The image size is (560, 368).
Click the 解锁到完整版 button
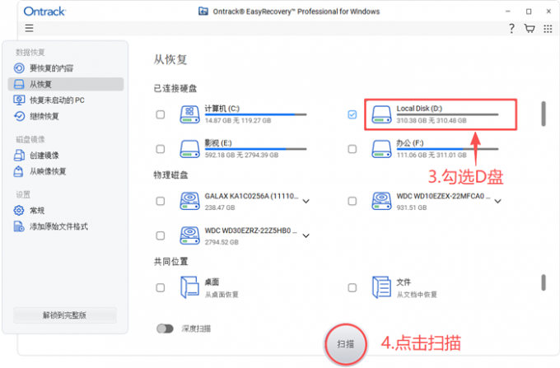[65, 315]
